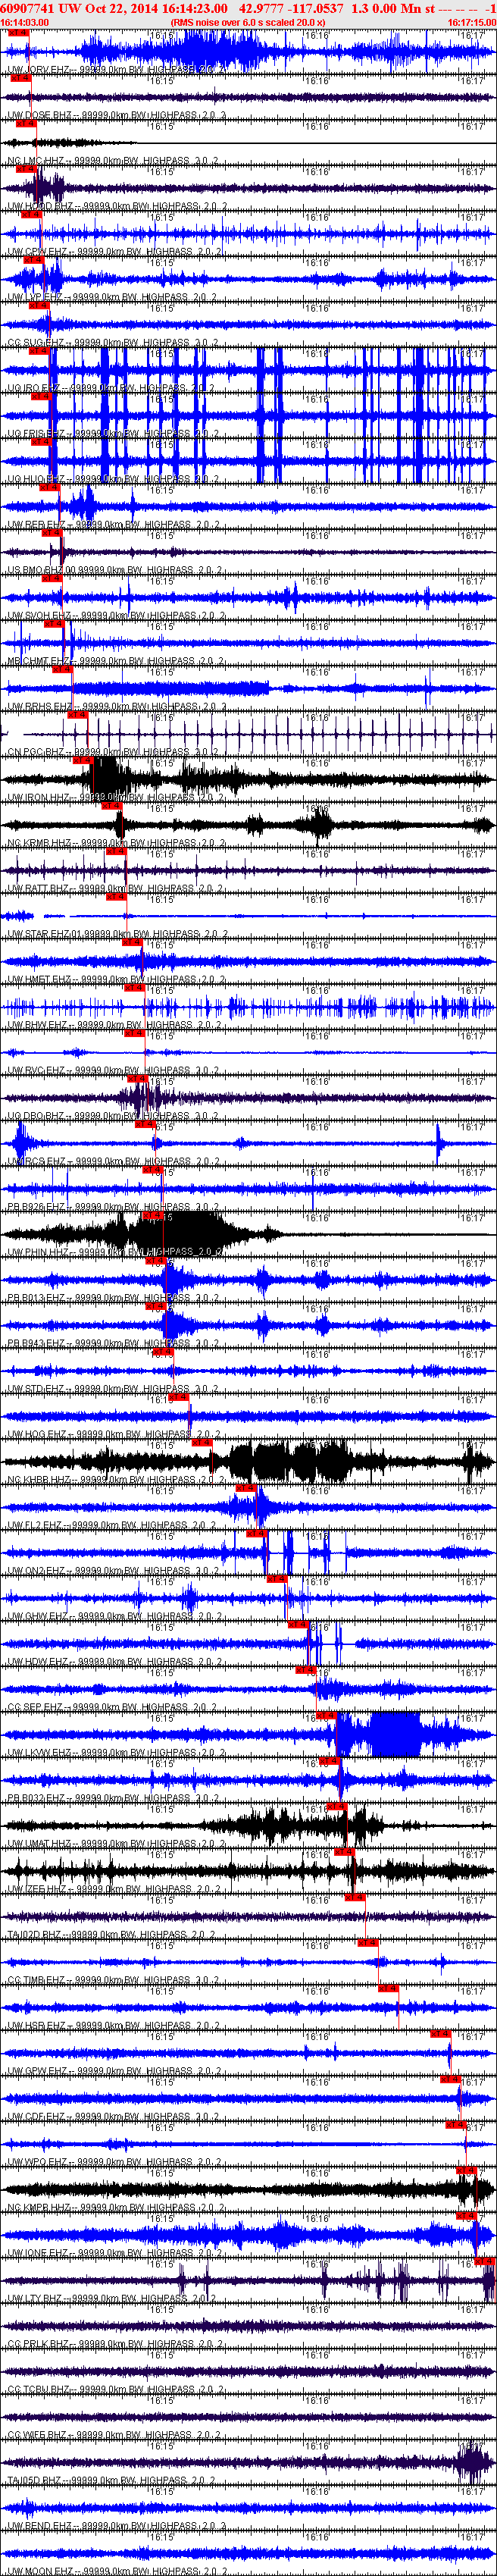Click the event ID 60907741 in the header
The image size is (497, 2576).
pos(28,8)
